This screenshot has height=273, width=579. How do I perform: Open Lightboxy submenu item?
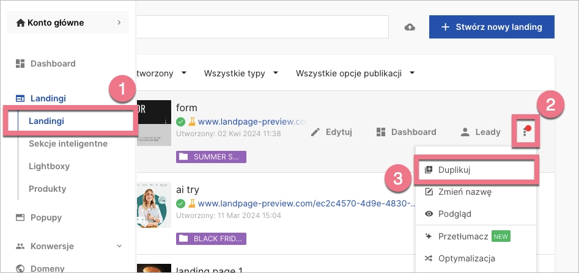(49, 166)
